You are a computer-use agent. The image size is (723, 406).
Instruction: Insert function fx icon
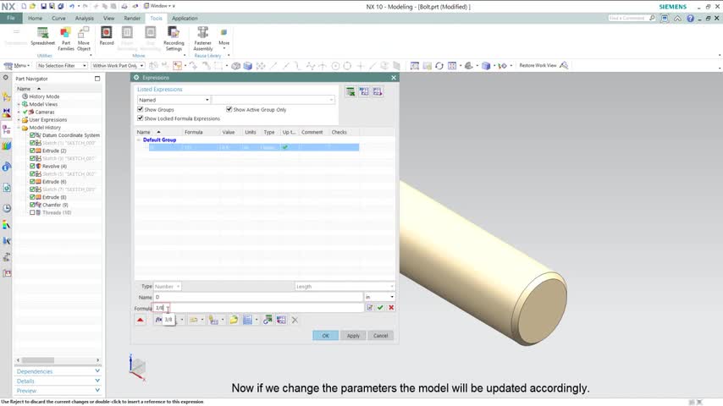point(158,320)
